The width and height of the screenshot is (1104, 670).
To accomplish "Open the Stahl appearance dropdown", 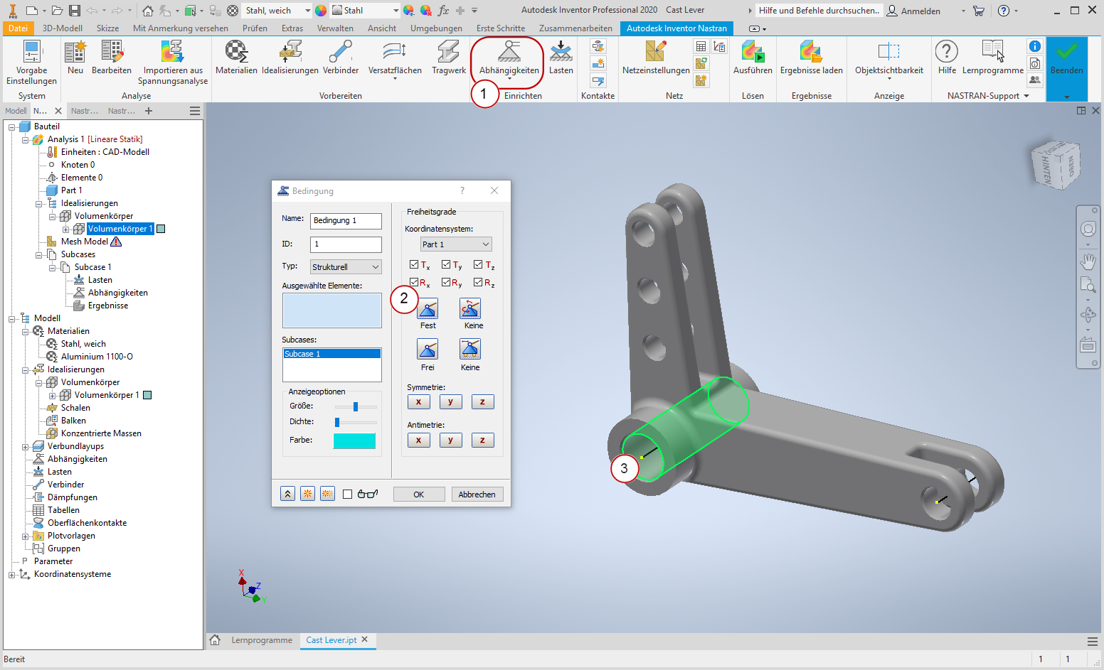I will click(365, 11).
